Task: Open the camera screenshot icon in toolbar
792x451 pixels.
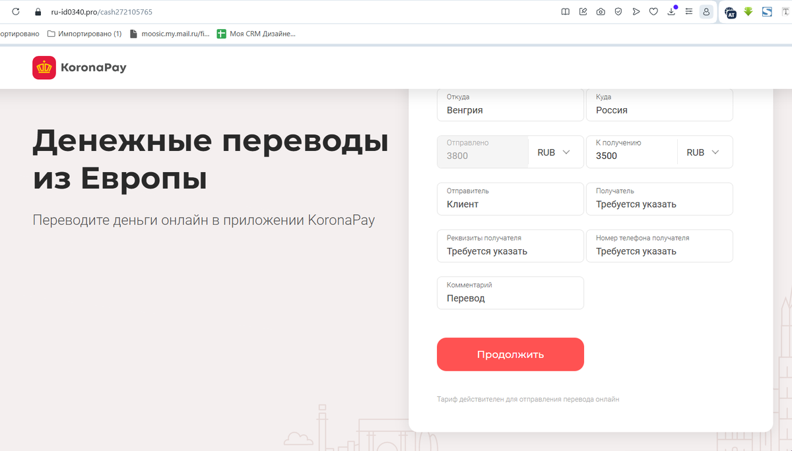Action: pos(600,11)
